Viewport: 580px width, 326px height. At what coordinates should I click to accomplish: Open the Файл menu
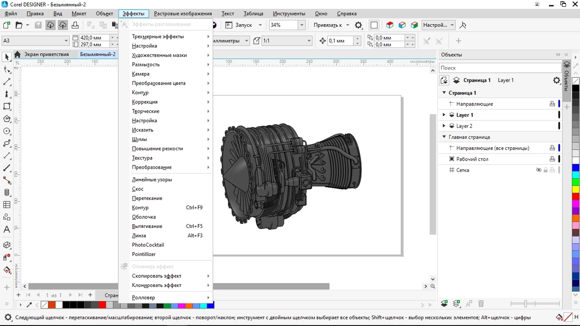11,14
